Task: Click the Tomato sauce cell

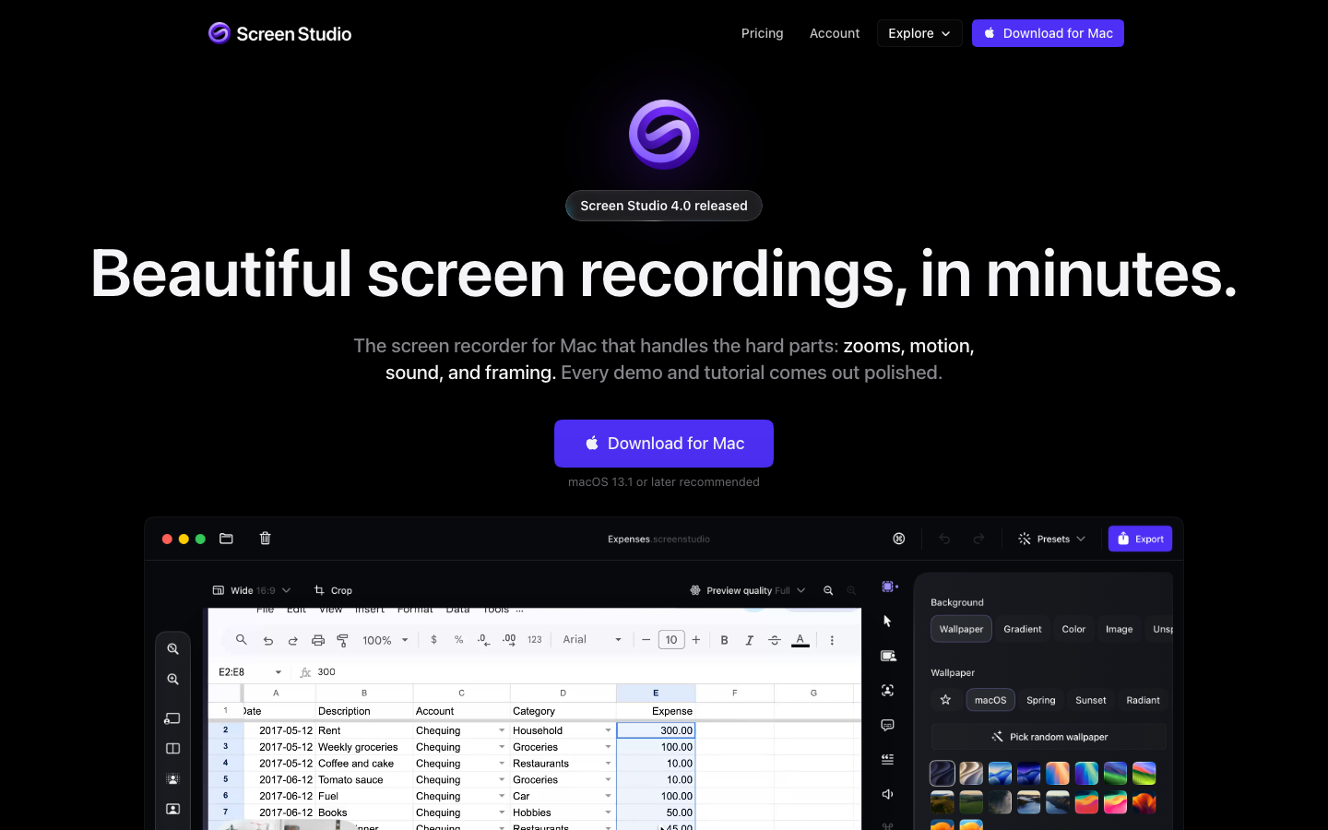Action: pyautogui.click(x=364, y=779)
